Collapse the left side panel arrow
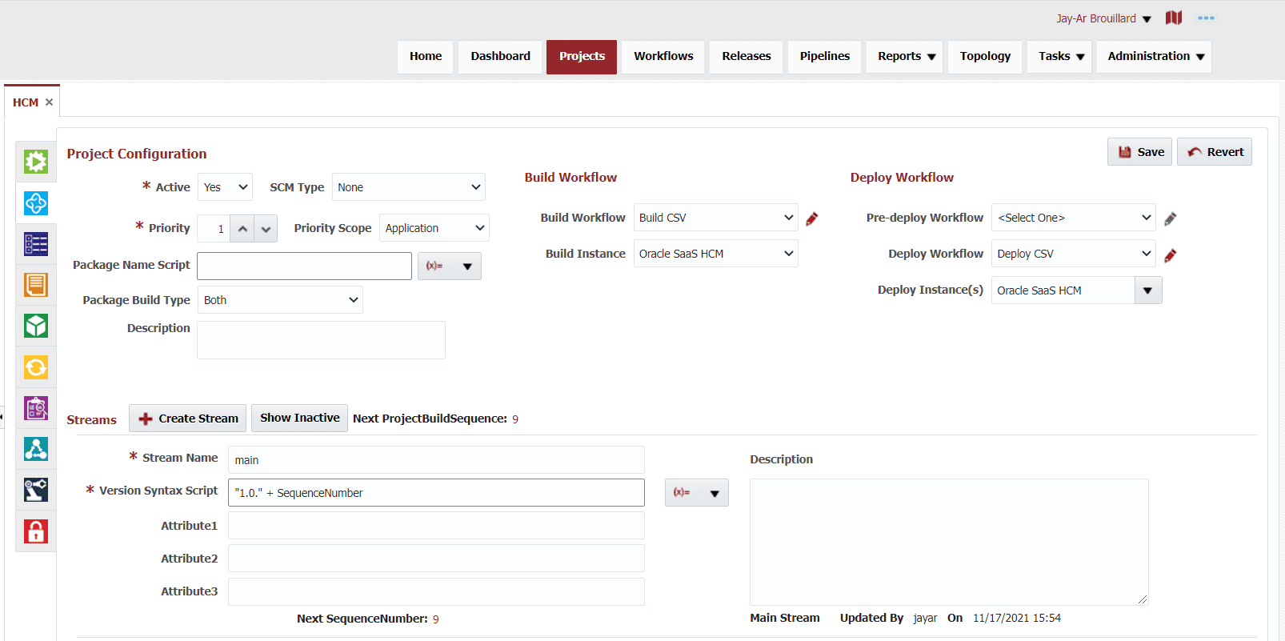This screenshot has width=1285, height=641. pos(2,416)
